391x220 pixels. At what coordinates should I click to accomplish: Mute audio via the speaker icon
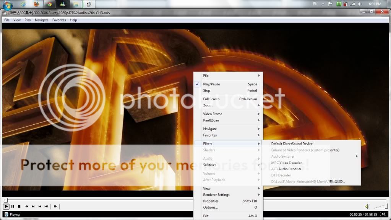coord(367,206)
